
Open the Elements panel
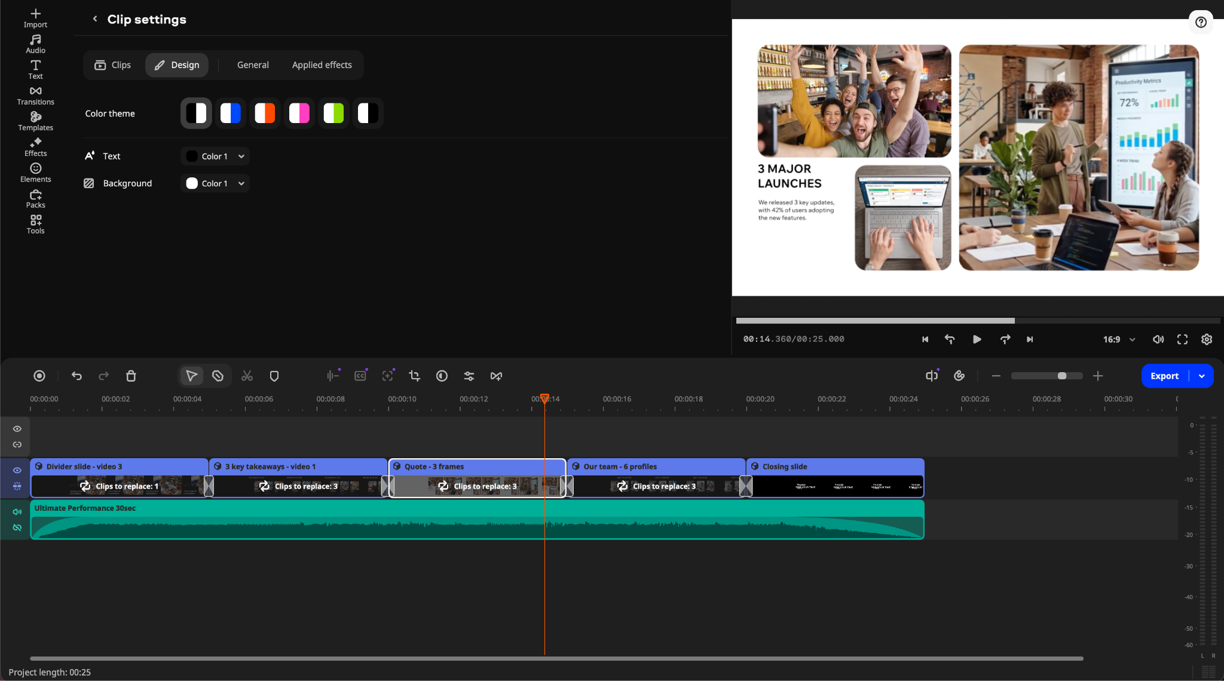click(35, 172)
